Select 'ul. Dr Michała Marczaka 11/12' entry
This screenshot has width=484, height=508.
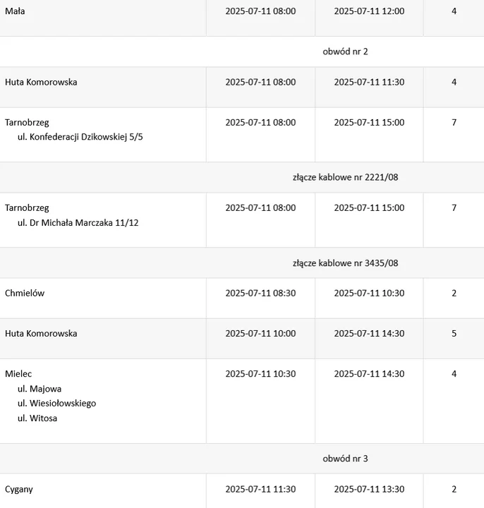pyautogui.click(x=78, y=222)
